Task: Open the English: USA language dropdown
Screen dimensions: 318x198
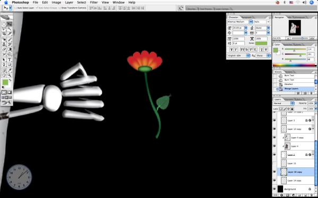Action: click(x=238, y=55)
